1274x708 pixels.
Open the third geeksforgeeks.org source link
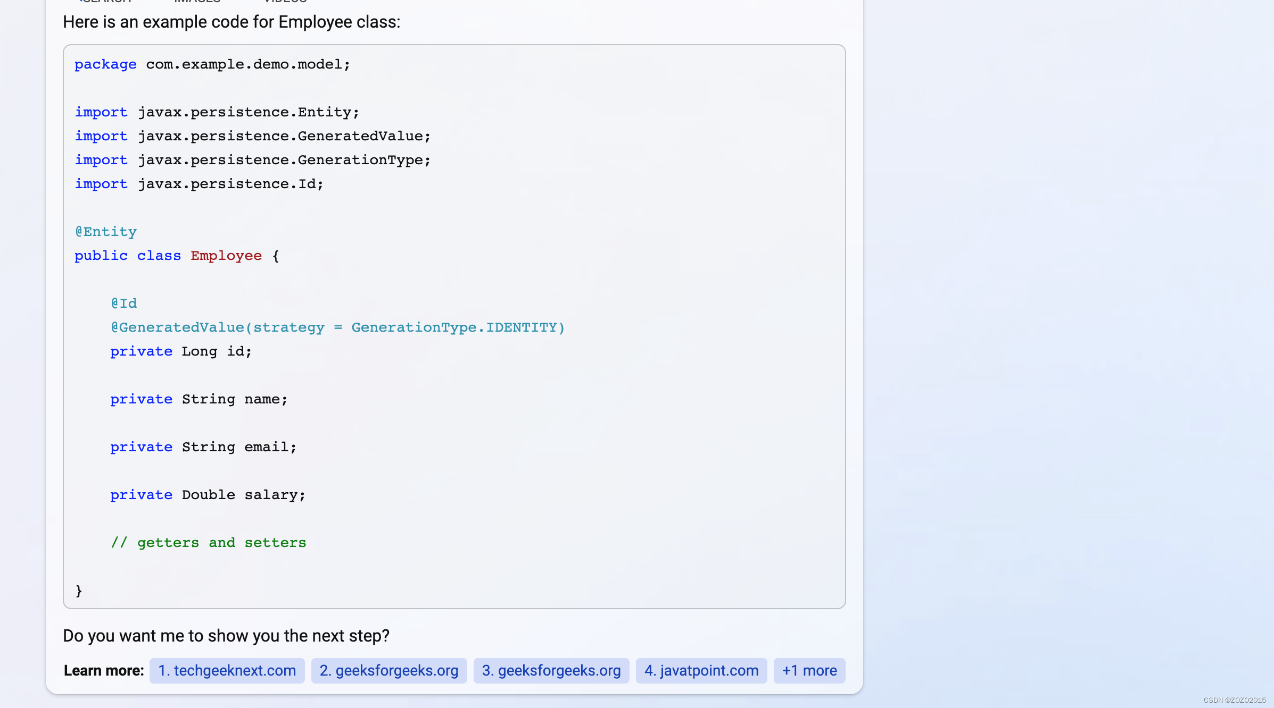(551, 670)
